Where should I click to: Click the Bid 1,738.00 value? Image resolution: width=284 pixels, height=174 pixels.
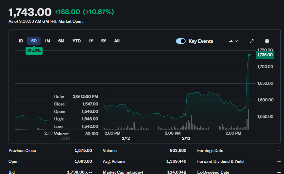79,172
